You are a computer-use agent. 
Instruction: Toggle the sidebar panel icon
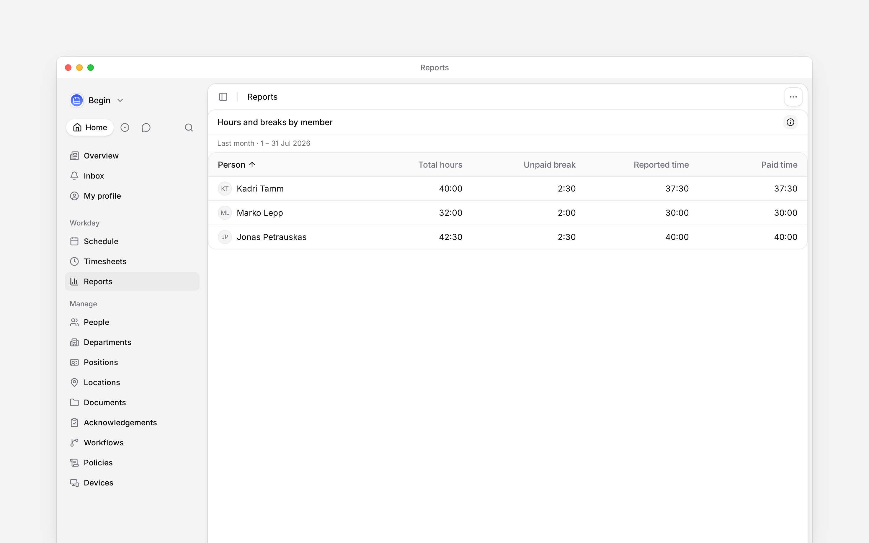click(223, 97)
